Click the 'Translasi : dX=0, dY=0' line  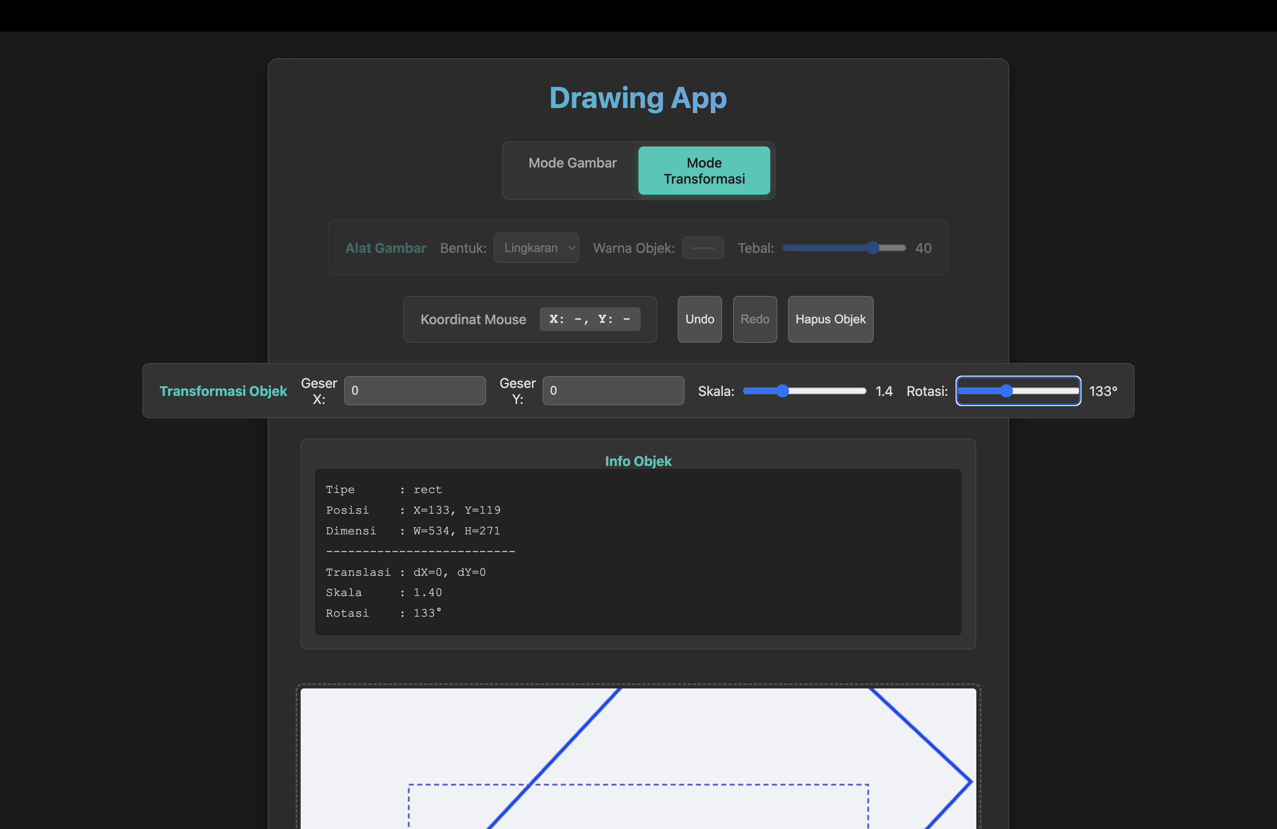pyautogui.click(x=406, y=572)
